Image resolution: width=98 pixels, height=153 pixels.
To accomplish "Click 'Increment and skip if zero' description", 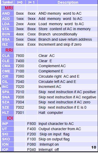I will [60, 44].
